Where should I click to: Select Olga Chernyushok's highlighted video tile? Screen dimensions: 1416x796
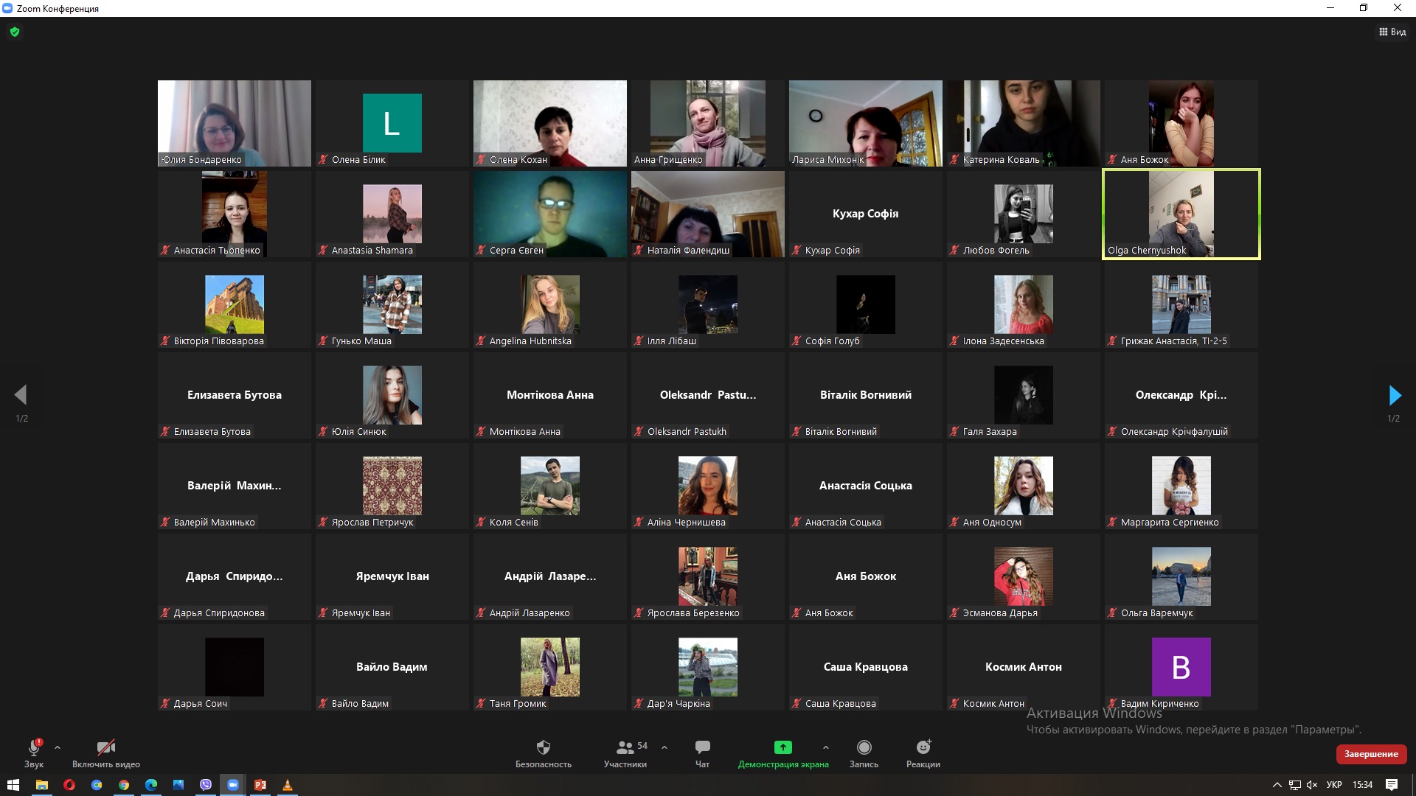coord(1181,214)
